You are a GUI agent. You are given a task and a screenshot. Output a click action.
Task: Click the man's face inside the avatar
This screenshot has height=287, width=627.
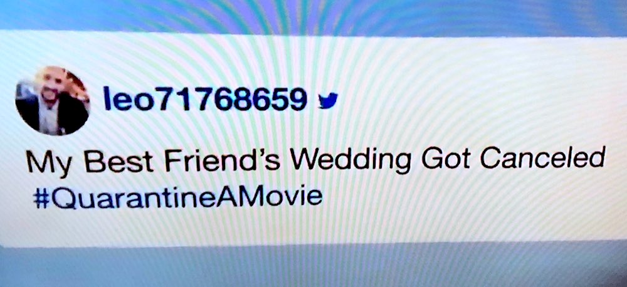[49, 86]
